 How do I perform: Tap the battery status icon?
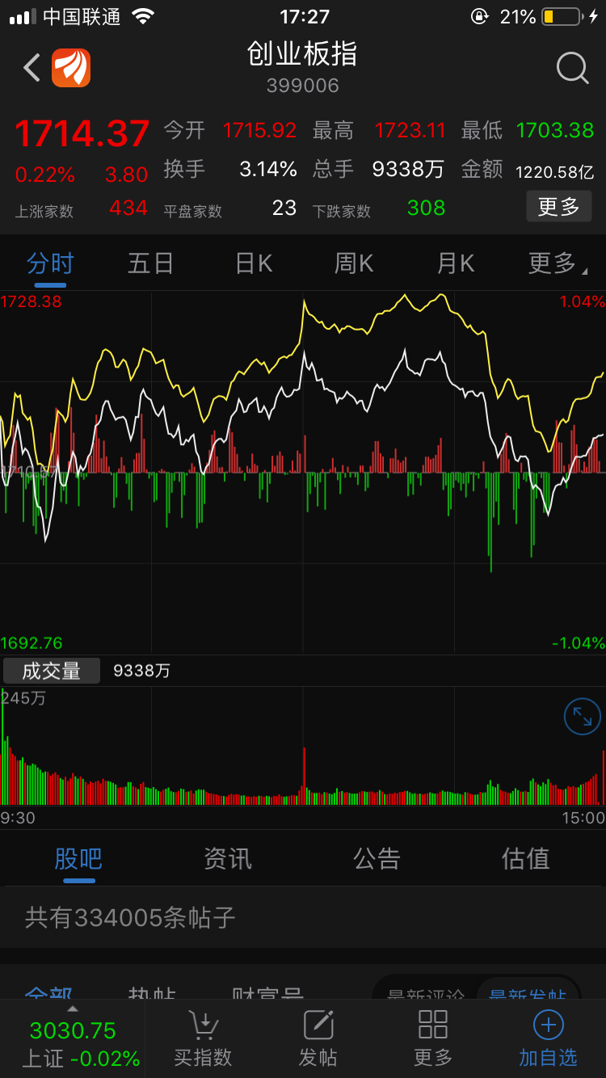(562, 17)
